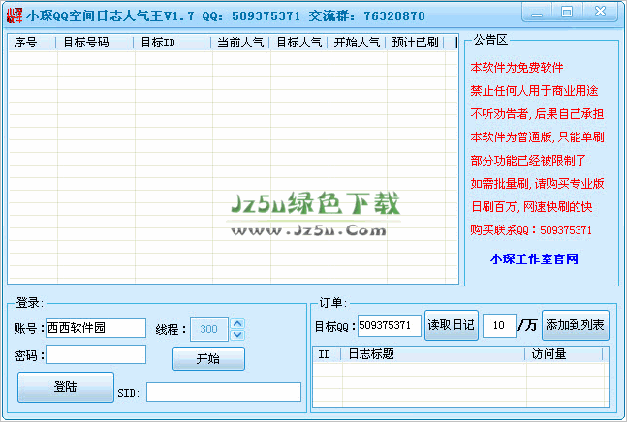
Task: Sort by 当前人气 column header
Action: pos(240,43)
